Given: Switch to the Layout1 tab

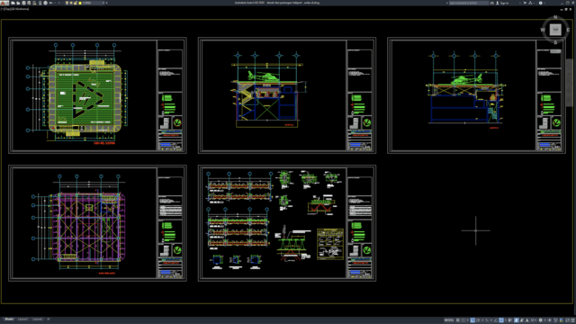Looking at the screenshot, I should pyautogui.click(x=22, y=319).
